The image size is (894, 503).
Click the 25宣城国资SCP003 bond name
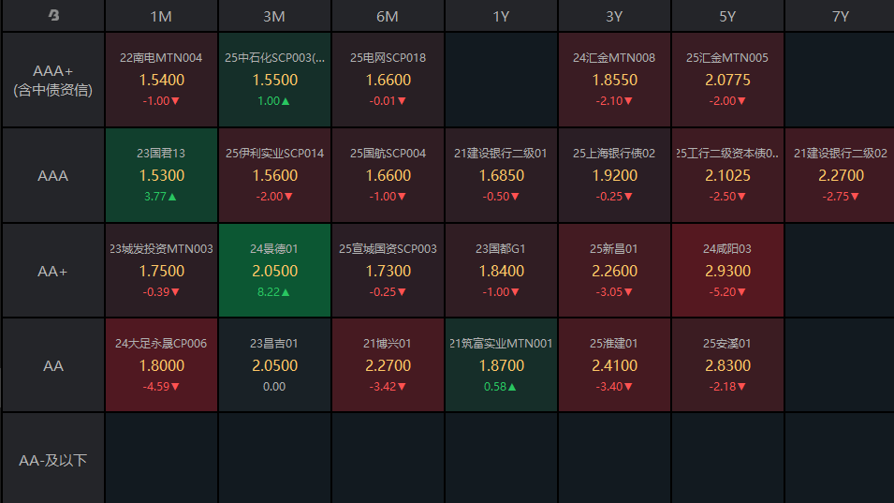tap(388, 249)
